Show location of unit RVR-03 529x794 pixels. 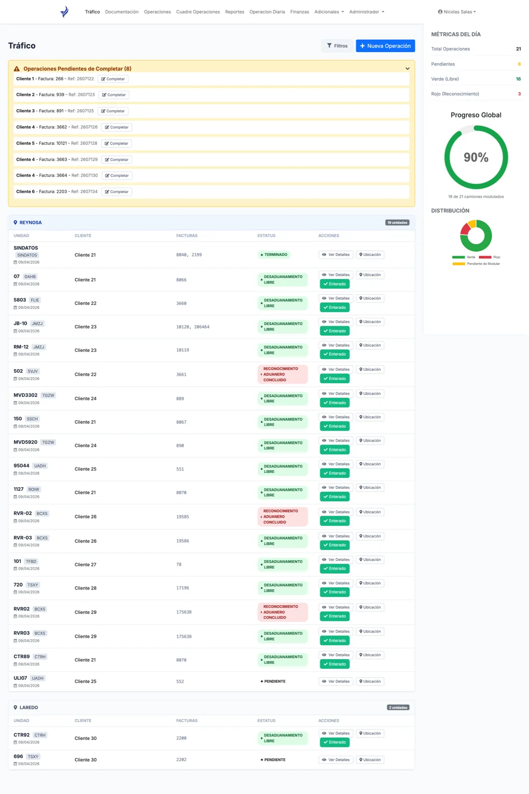[370, 536]
